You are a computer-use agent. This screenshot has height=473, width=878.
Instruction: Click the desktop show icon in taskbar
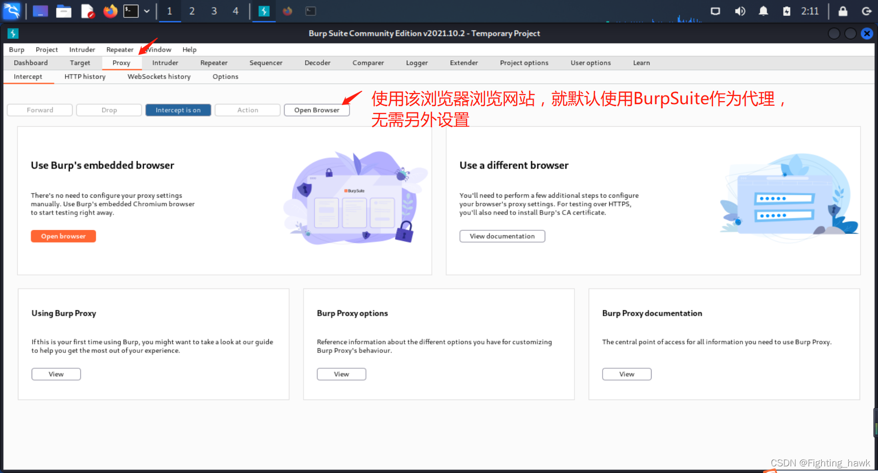(40, 11)
